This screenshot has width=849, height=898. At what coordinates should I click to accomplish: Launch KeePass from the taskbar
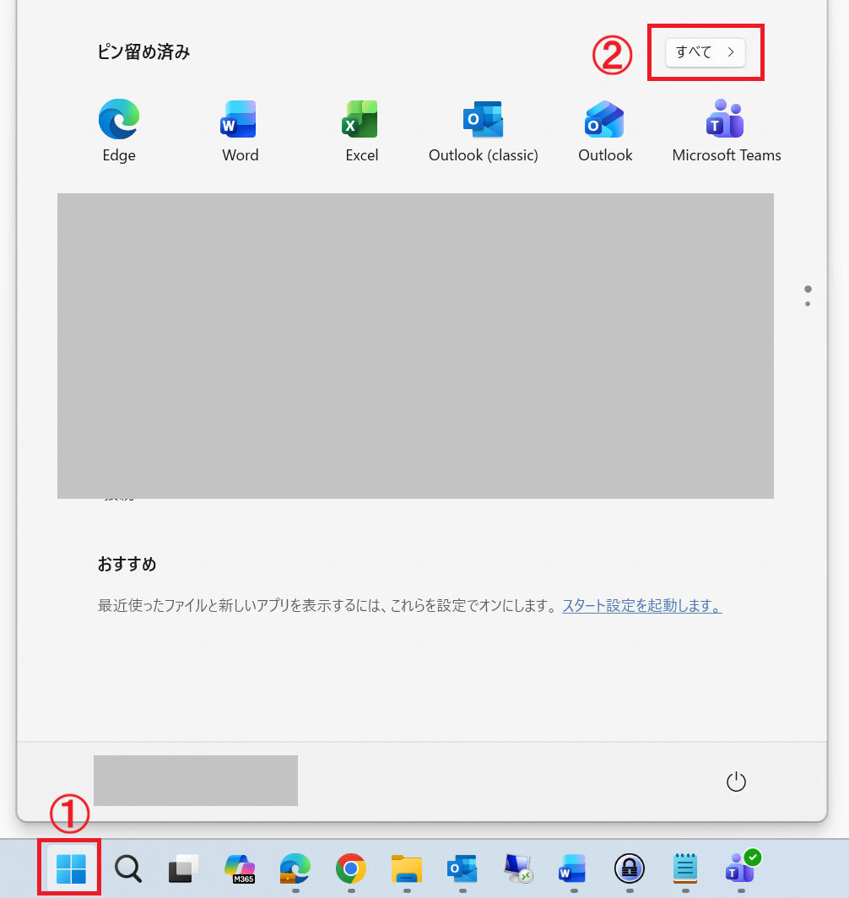[629, 868]
